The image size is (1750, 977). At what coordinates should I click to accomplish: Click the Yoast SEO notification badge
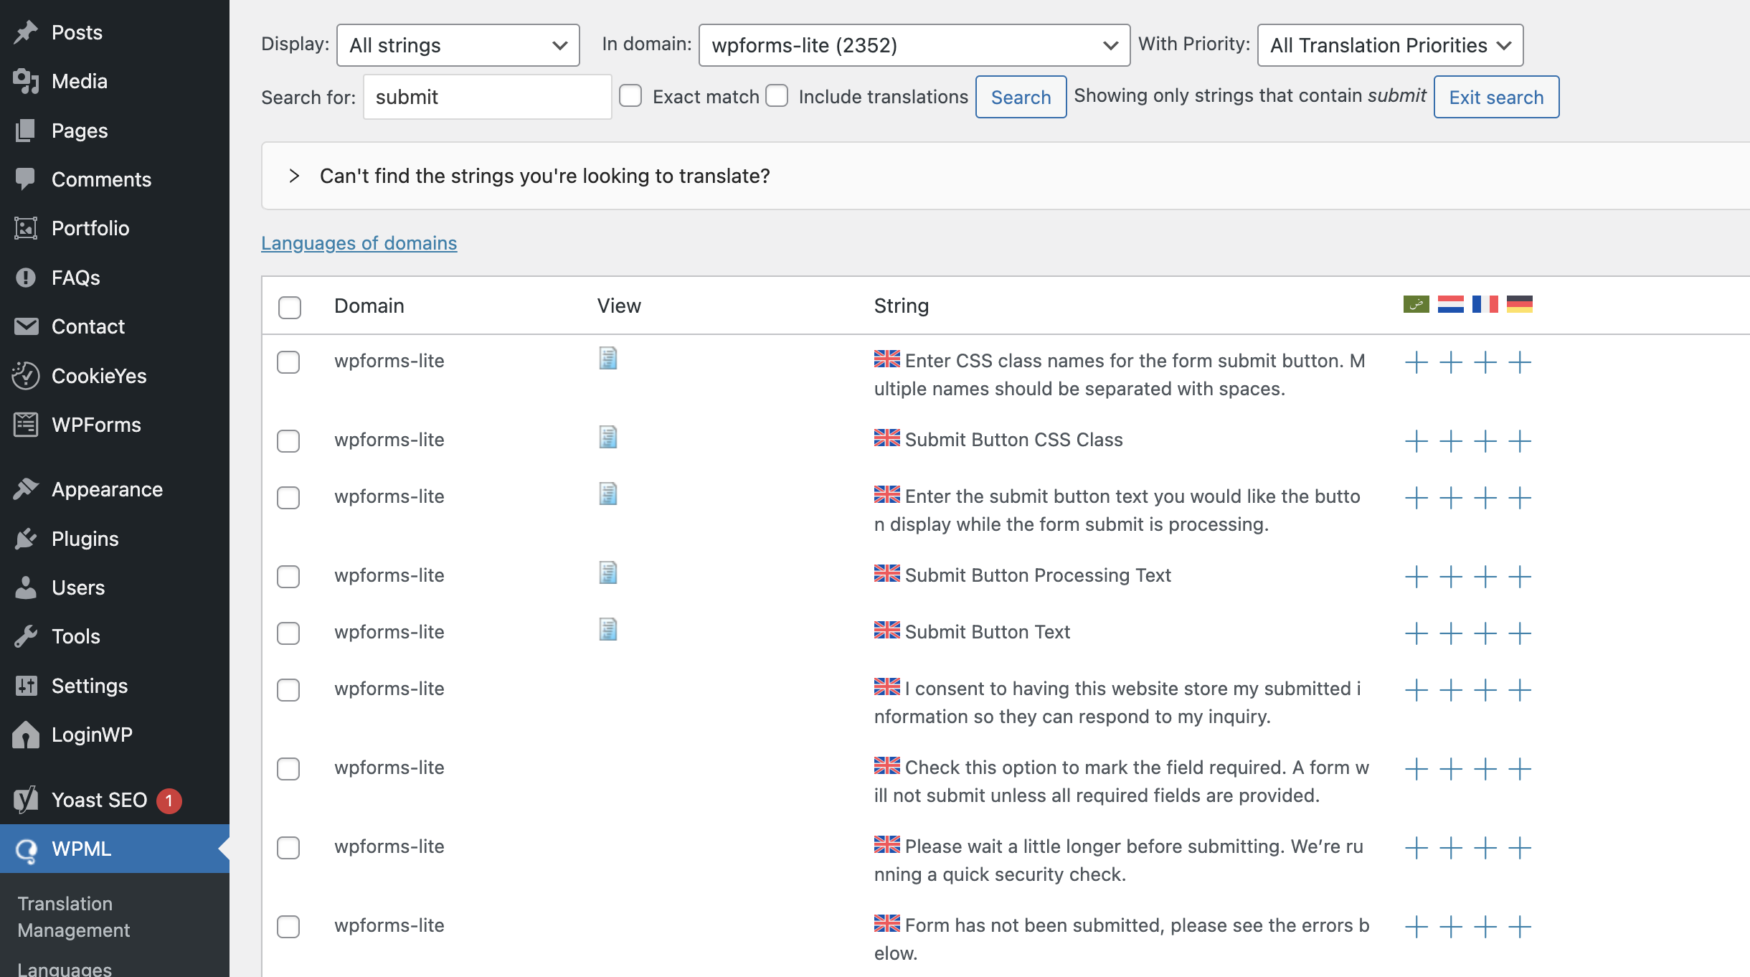[169, 801]
